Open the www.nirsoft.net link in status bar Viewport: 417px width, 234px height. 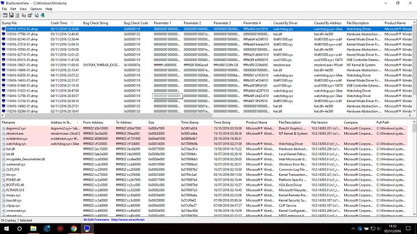tap(128, 220)
